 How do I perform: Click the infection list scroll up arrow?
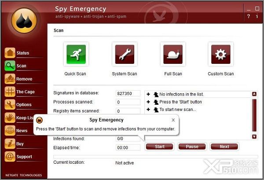click(254, 94)
